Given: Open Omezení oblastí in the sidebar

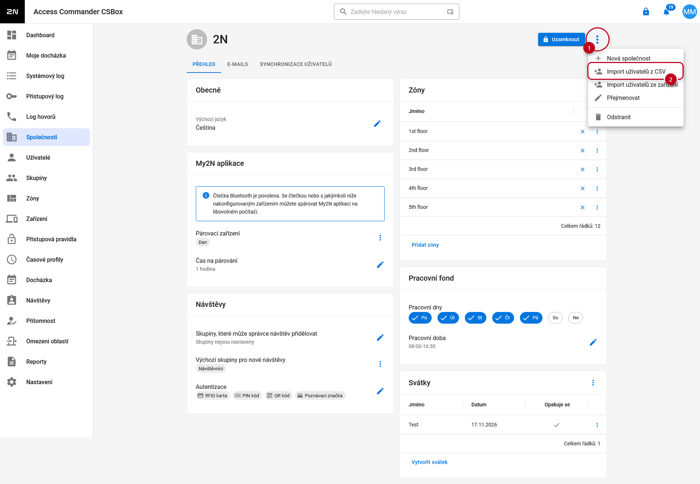Looking at the screenshot, I should pos(46,341).
